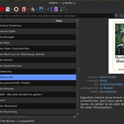The height and width of the screenshot is (124, 124).
Task: Select the 'Wie weit würdest du gehen?' row
Action: [x=38, y=95]
